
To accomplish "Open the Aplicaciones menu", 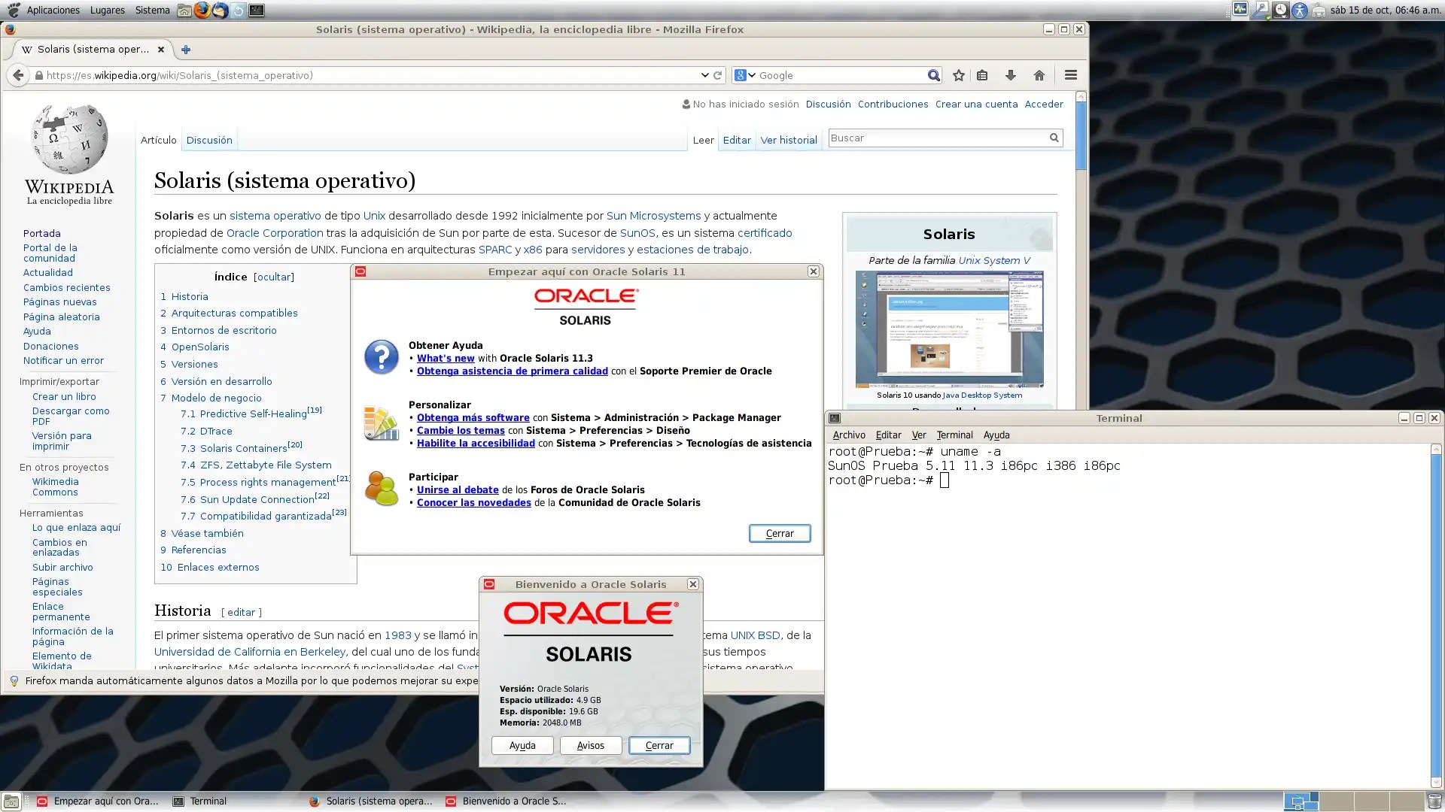I will (x=53, y=11).
